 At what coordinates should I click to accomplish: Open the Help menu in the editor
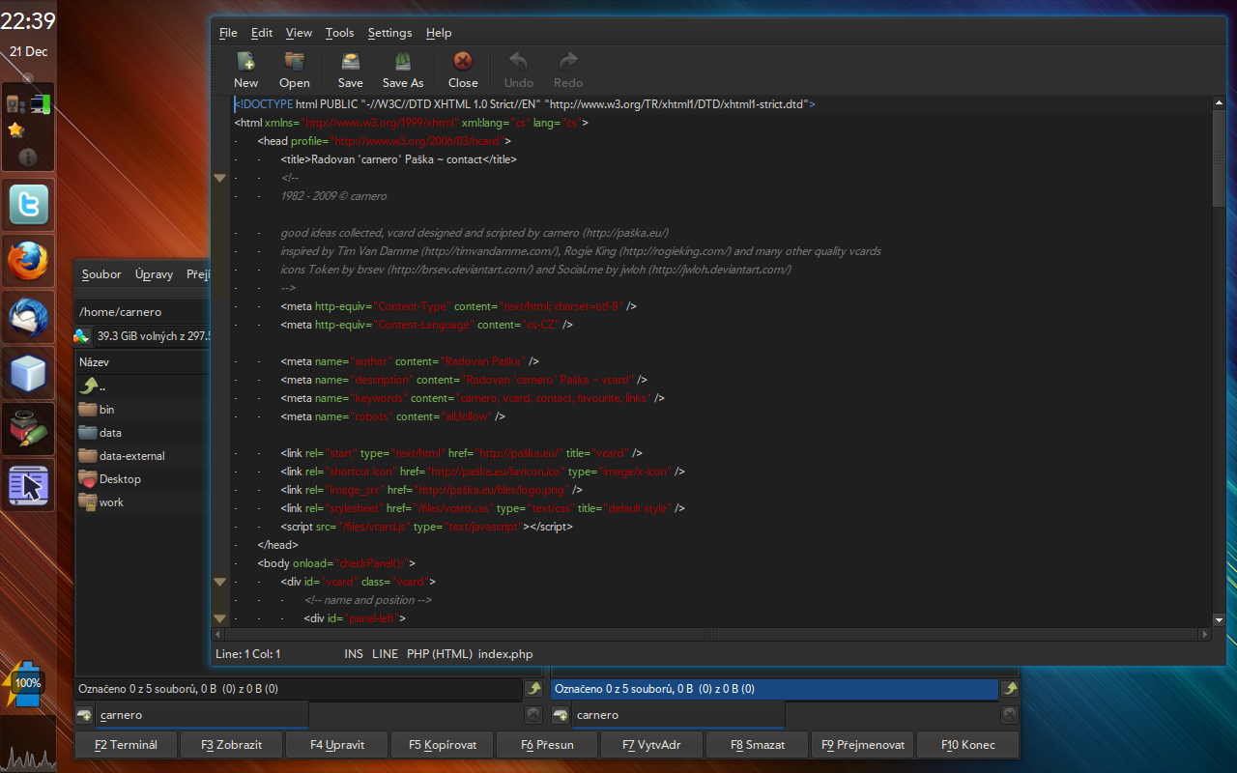(x=439, y=33)
